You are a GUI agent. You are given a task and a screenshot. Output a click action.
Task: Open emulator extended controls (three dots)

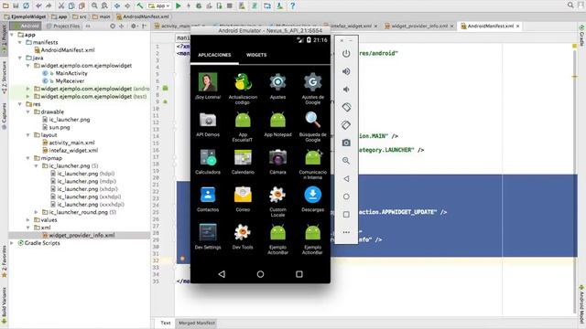tap(346, 232)
